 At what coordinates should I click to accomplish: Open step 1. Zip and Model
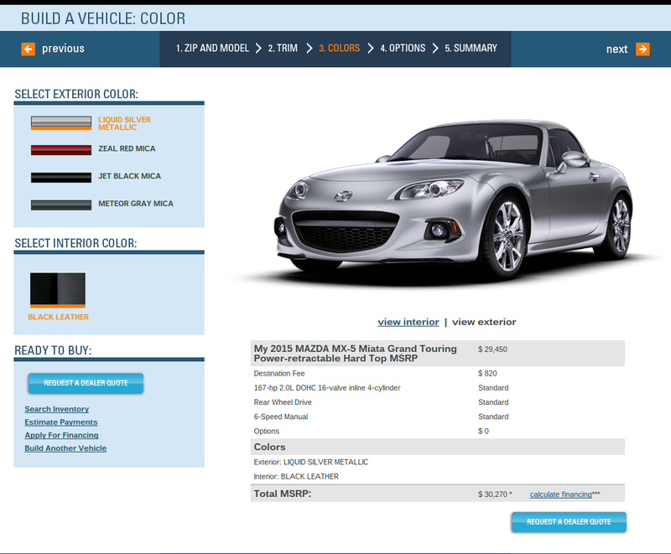[x=212, y=49]
